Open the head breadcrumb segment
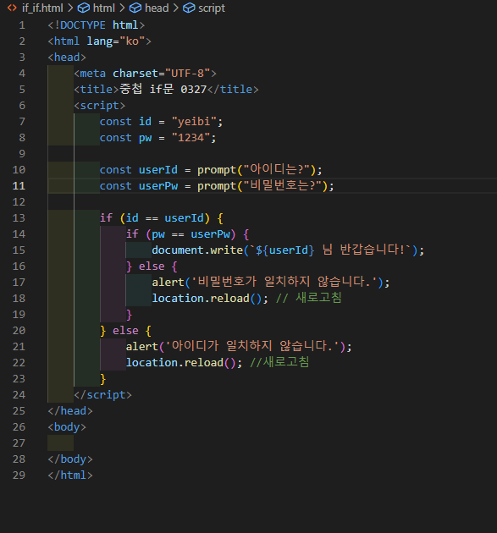Viewport: 497px width, 533px height. tap(157, 8)
